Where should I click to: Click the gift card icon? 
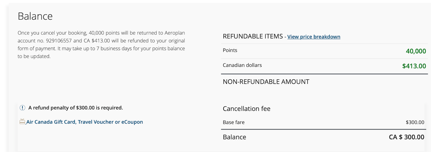(22, 122)
